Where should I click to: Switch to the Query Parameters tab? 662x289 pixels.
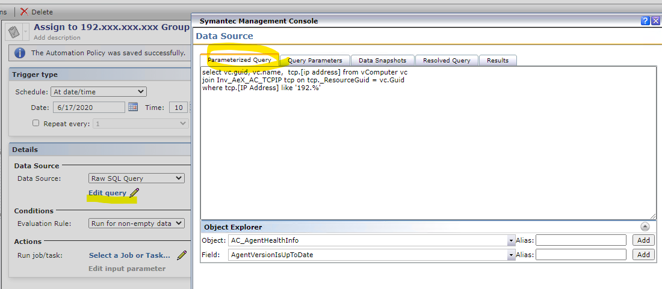[x=315, y=60]
